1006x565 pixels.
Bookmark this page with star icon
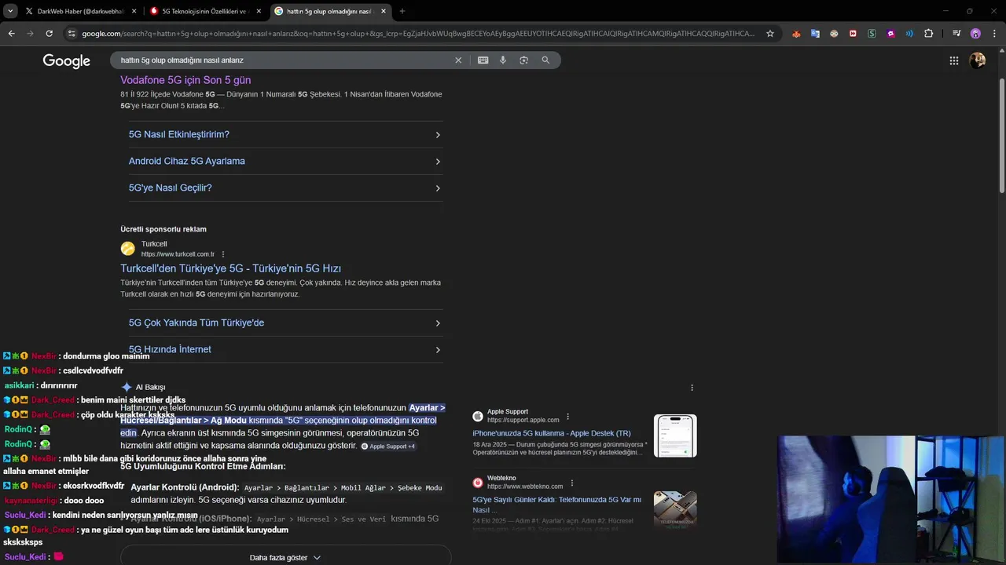click(770, 34)
